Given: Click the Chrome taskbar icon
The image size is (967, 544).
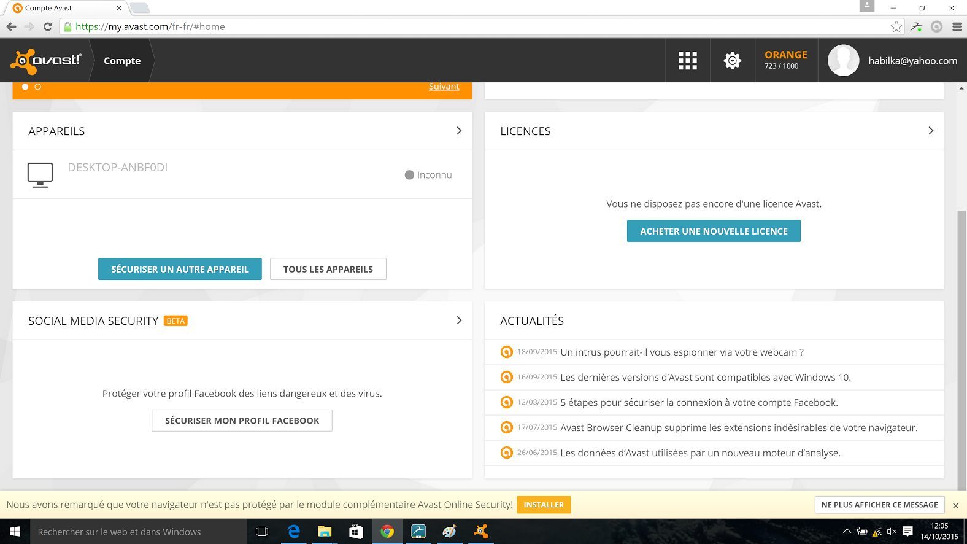Looking at the screenshot, I should click(387, 532).
